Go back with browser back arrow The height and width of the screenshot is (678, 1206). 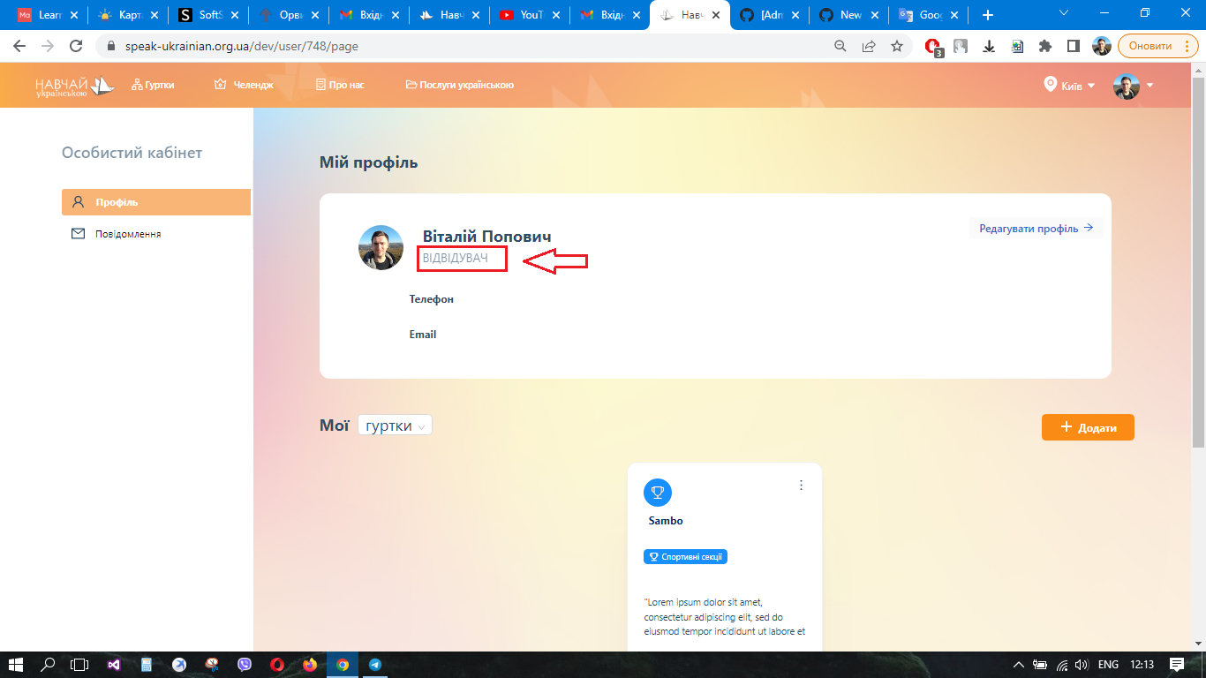pyautogui.click(x=19, y=46)
